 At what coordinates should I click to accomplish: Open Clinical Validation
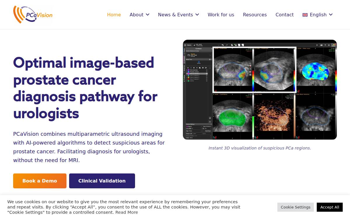102,181
